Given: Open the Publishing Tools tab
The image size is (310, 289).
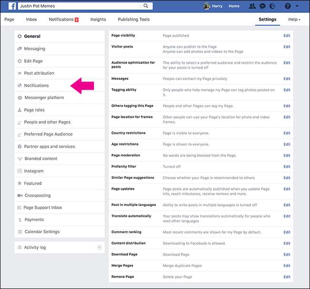Looking at the screenshot, I should [134, 20].
